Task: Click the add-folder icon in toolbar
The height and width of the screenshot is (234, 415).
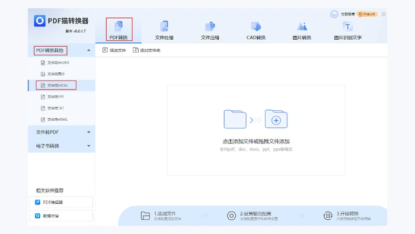Action: point(136,50)
